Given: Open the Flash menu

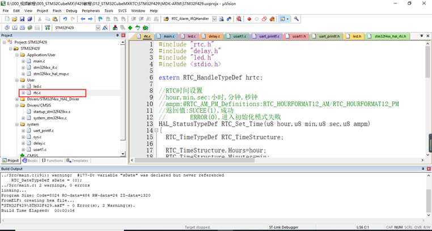Looking at the screenshot, I should pyautogui.click(x=57, y=11).
